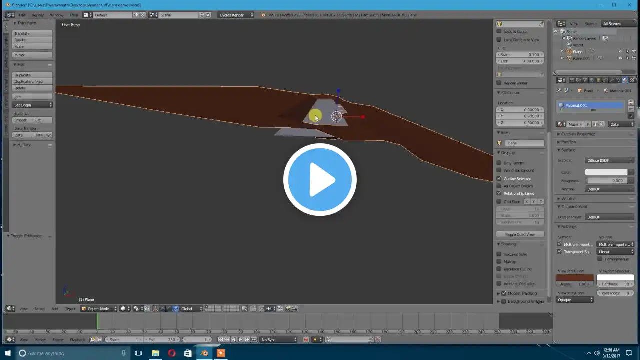Enable the Backface Culling checkbox
The width and height of the screenshot is (640, 360).
click(x=499, y=269)
